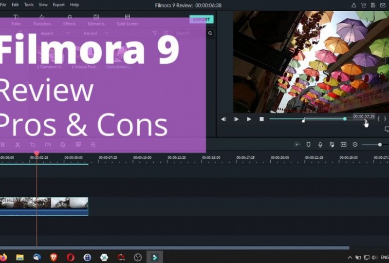Open the Export menu in menu bar
389x263 pixels.
tap(59, 5)
